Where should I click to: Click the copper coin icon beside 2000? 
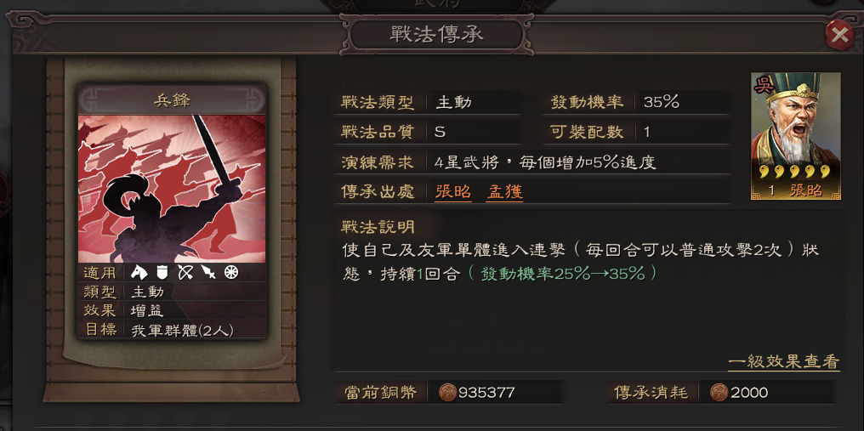[719, 393]
